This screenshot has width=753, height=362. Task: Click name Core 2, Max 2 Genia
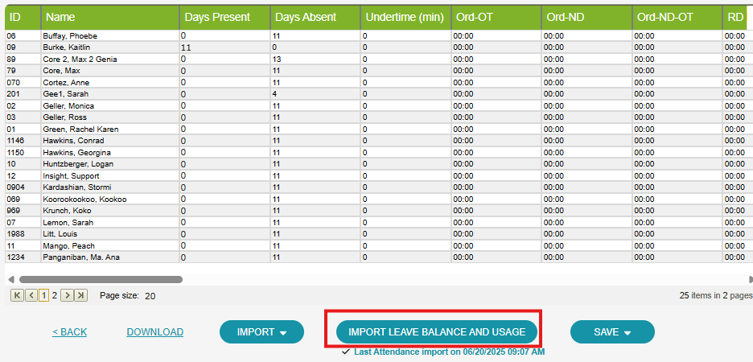[x=80, y=59]
